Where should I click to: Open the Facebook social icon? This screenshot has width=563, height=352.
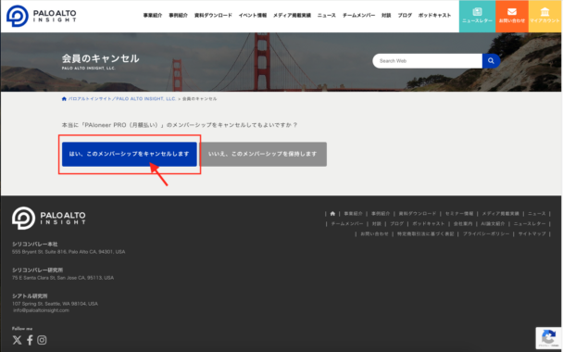30,340
